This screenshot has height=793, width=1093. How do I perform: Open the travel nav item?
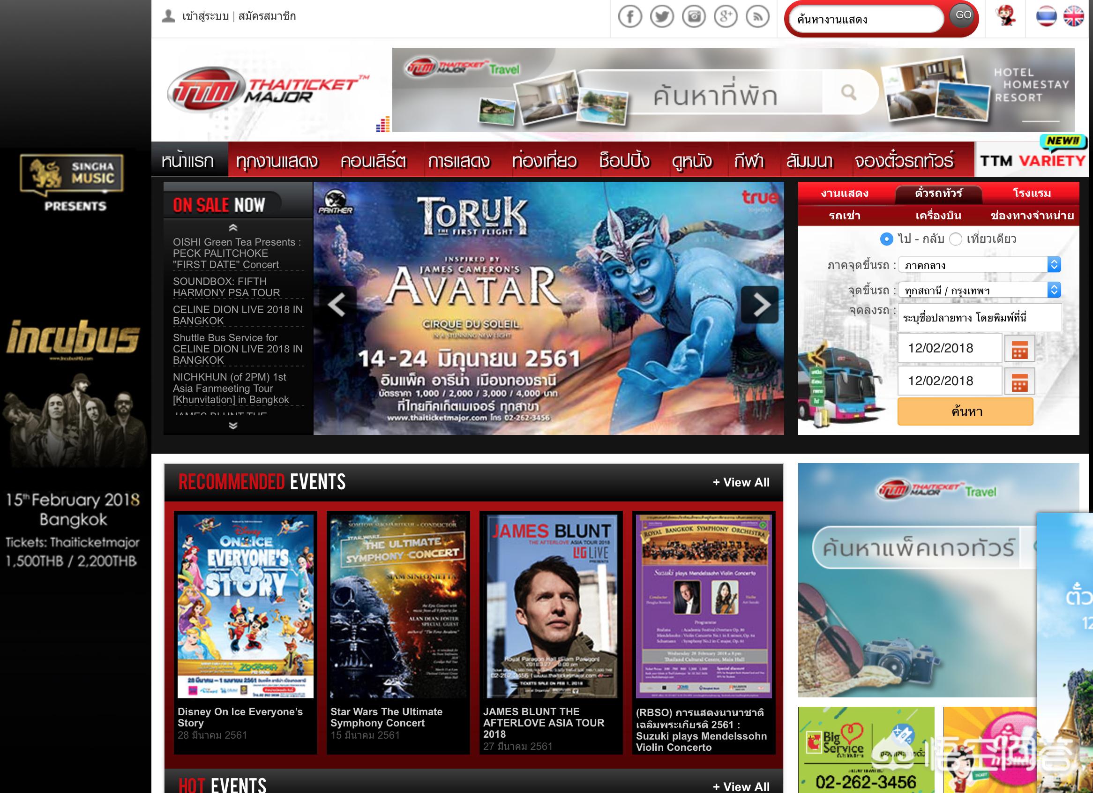coord(545,160)
